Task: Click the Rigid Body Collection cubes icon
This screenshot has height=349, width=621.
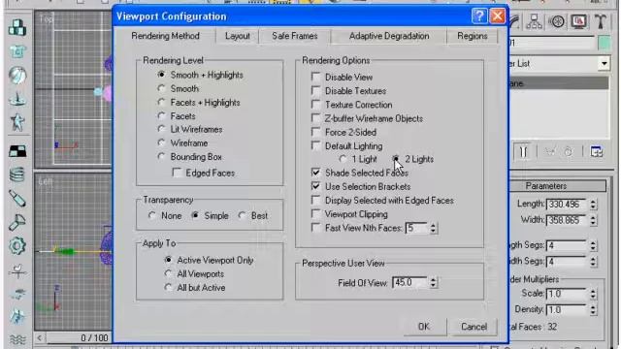Action: 17,28
